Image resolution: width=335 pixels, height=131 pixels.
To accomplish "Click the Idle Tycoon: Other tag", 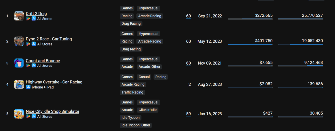I will click(x=136, y=125).
